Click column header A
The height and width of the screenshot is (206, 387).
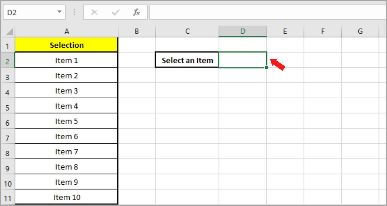coord(67,31)
